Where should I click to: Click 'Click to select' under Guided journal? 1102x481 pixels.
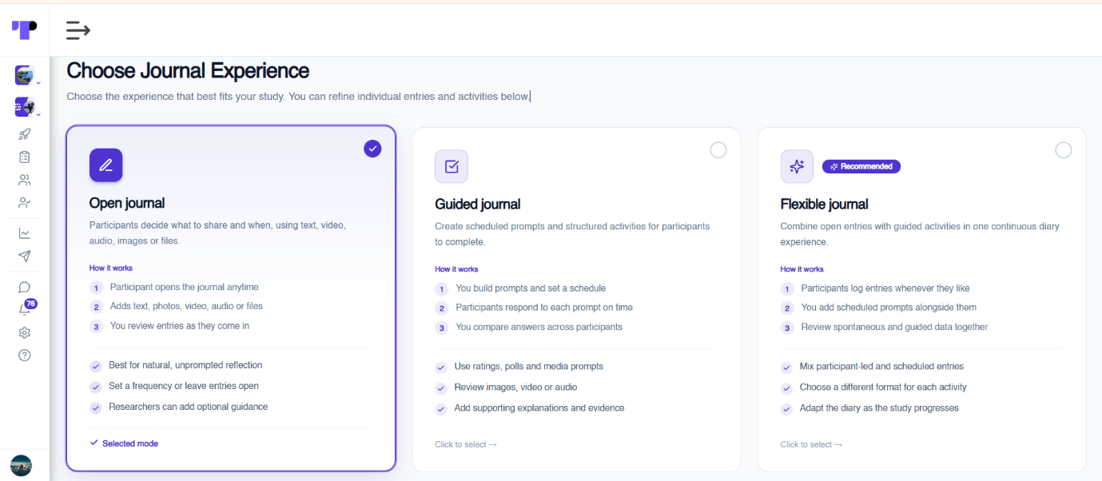tap(466, 444)
